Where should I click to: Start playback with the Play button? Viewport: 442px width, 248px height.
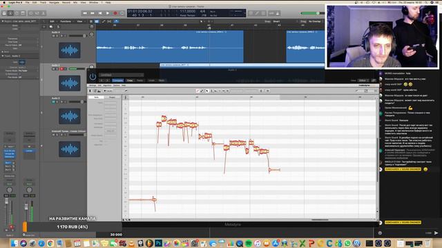(x=108, y=13)
